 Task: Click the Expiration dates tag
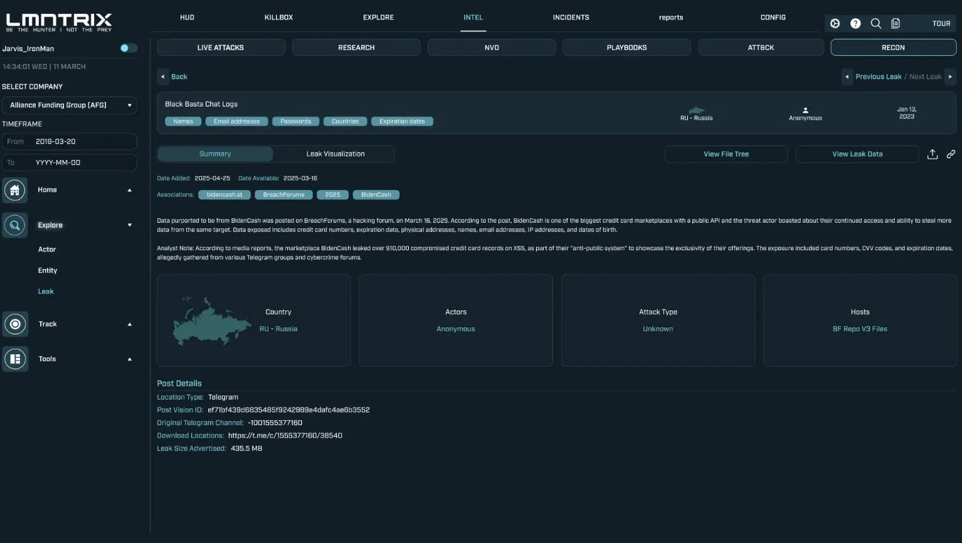coord(402,122)
